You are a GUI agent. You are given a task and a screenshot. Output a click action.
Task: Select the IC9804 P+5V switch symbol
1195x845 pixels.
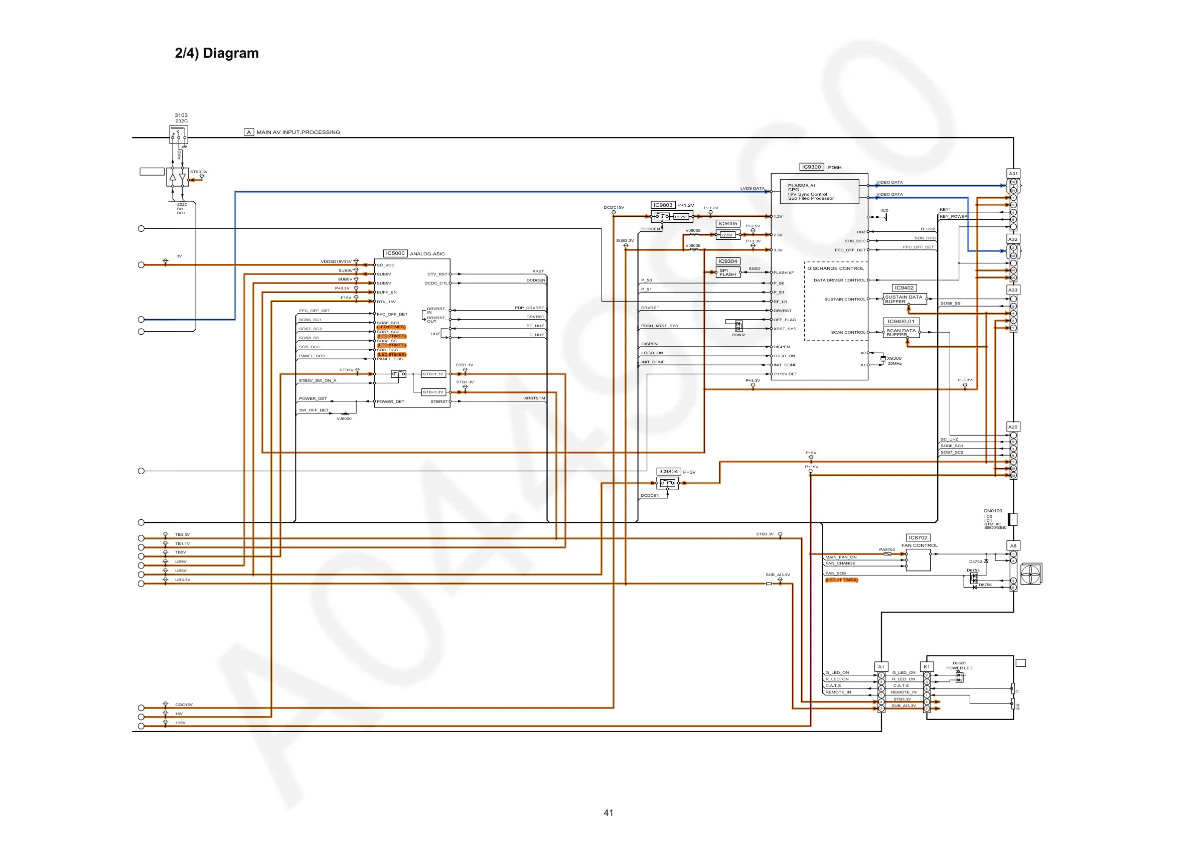(668, 483)
